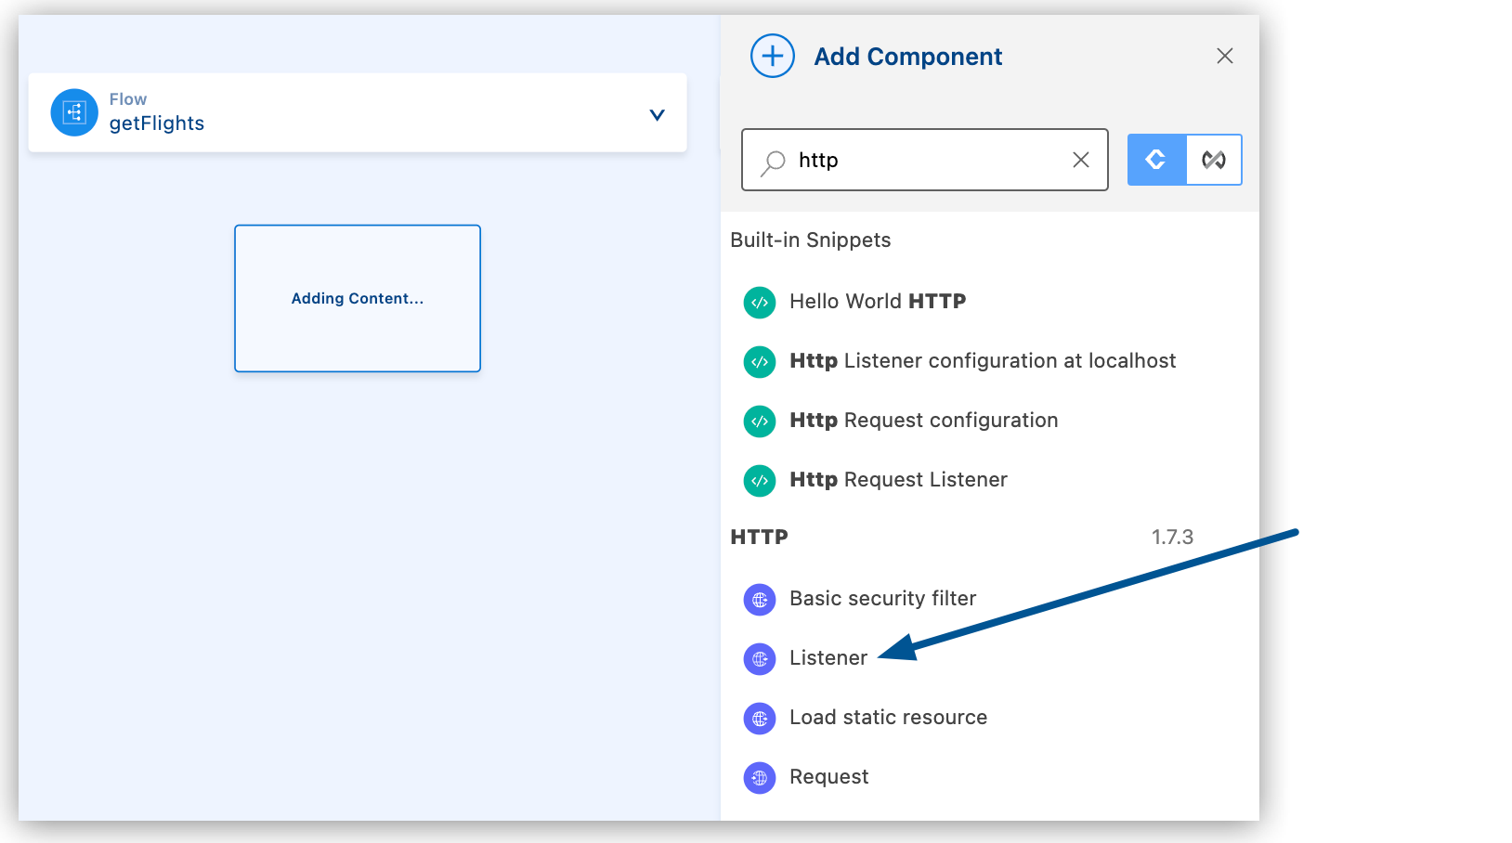1512x843 pixels.
Task: Click the Http Request configuration snippet icon
Action: coord(760,421)
